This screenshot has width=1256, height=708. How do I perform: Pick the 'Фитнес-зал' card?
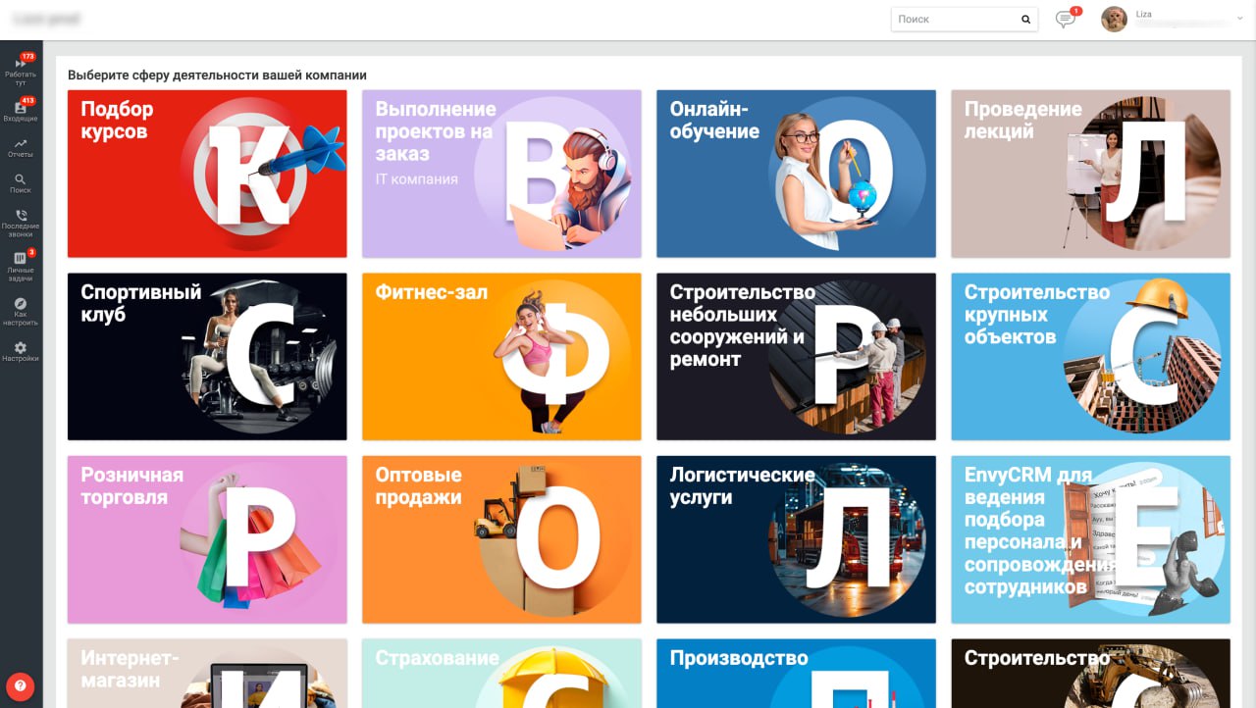(501, 357)
